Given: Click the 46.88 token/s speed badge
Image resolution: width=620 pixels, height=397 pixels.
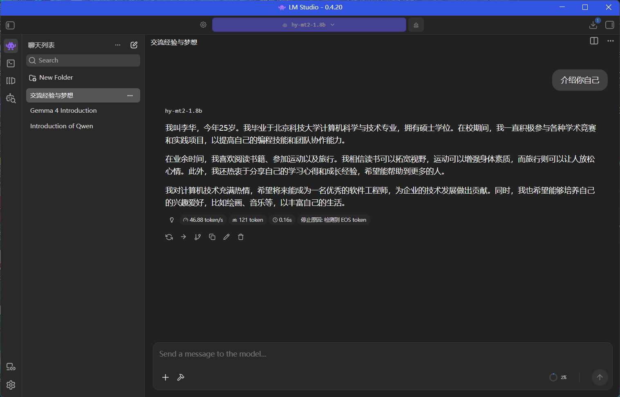Looking at the screenshot, I should click(203, 220).
